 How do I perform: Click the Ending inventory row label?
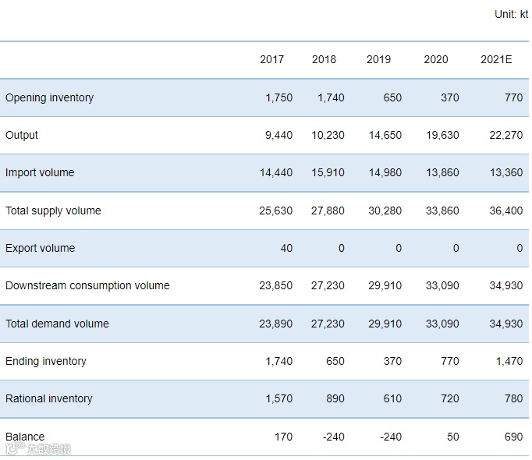46,361
